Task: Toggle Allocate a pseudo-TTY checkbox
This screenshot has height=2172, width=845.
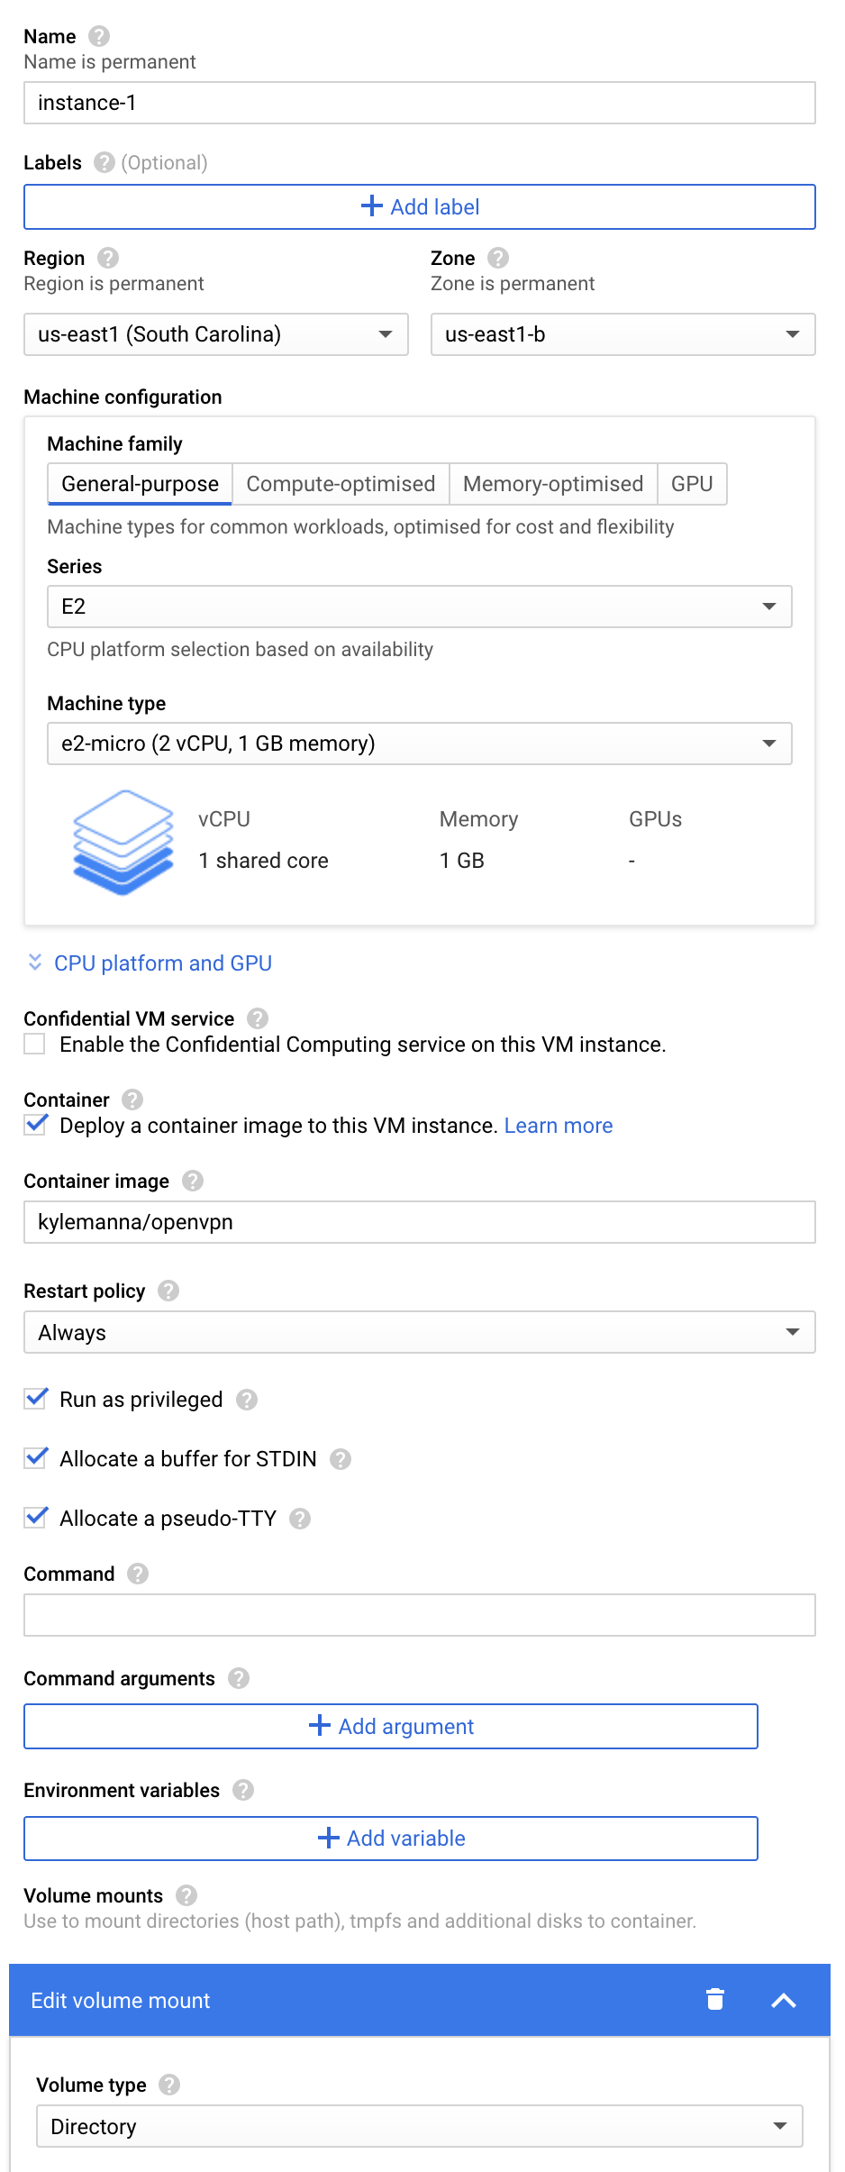Action: 36,1518
